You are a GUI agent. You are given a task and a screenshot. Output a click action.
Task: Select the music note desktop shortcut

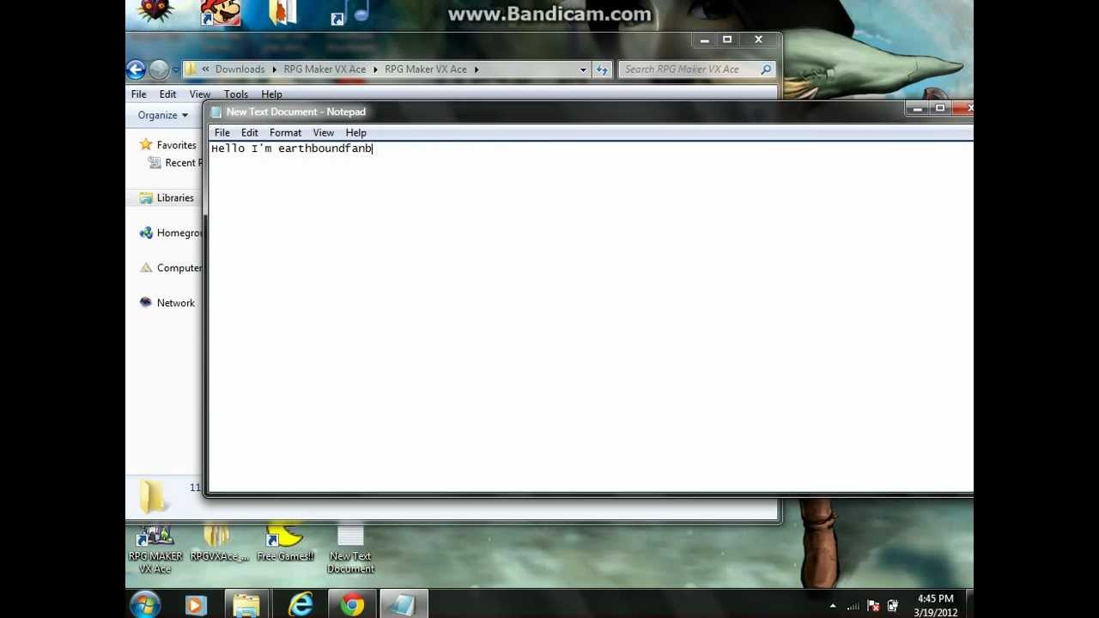click(x=349, y=13)
